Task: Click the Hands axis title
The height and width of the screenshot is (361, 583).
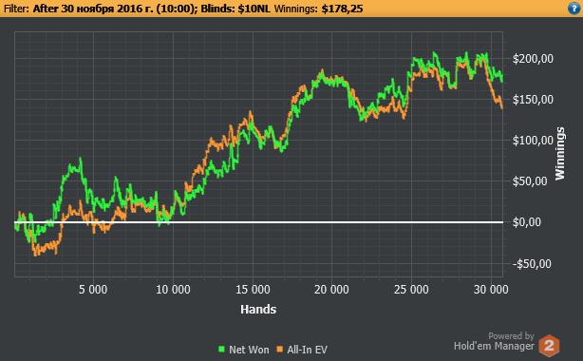Action: click(x=258, y=310)
